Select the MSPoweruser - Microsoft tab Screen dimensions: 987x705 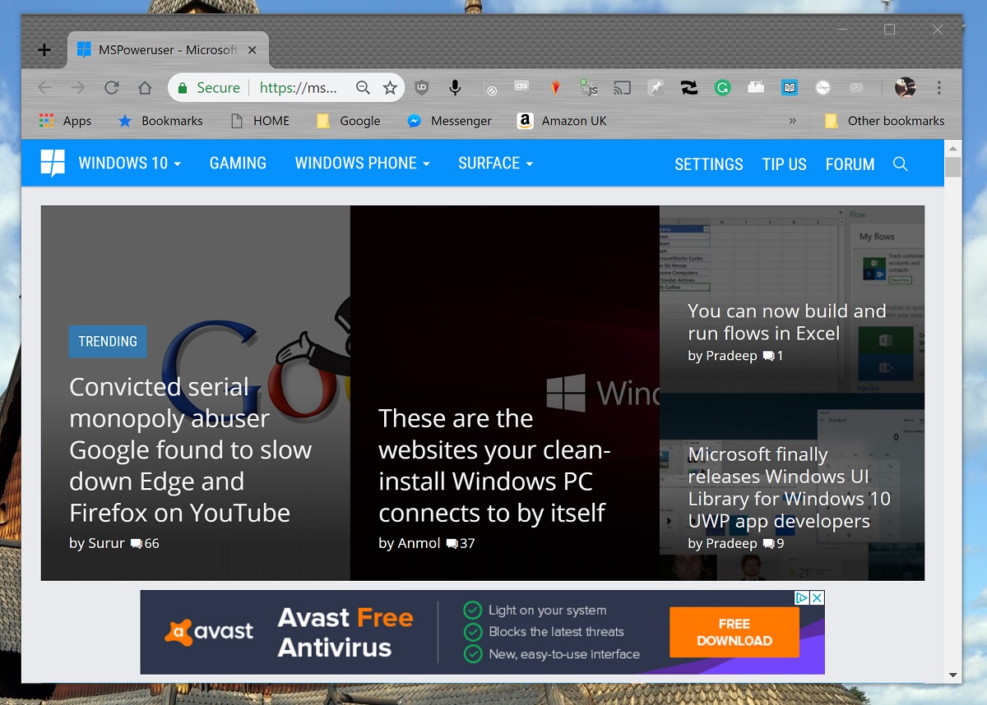click(167, 50)
